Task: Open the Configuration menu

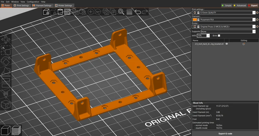Action: [33, 2]
